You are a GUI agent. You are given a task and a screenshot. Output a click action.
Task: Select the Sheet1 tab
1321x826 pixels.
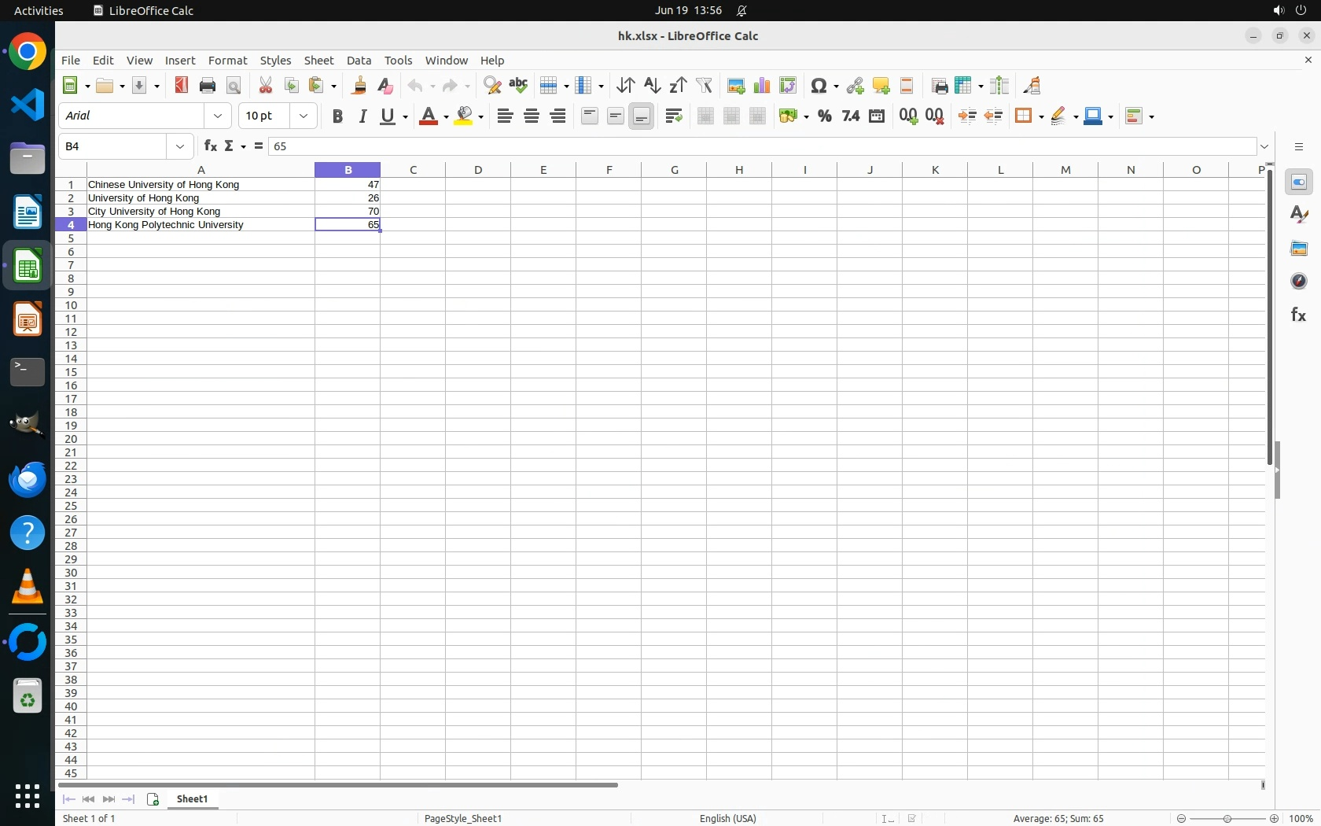193,799
